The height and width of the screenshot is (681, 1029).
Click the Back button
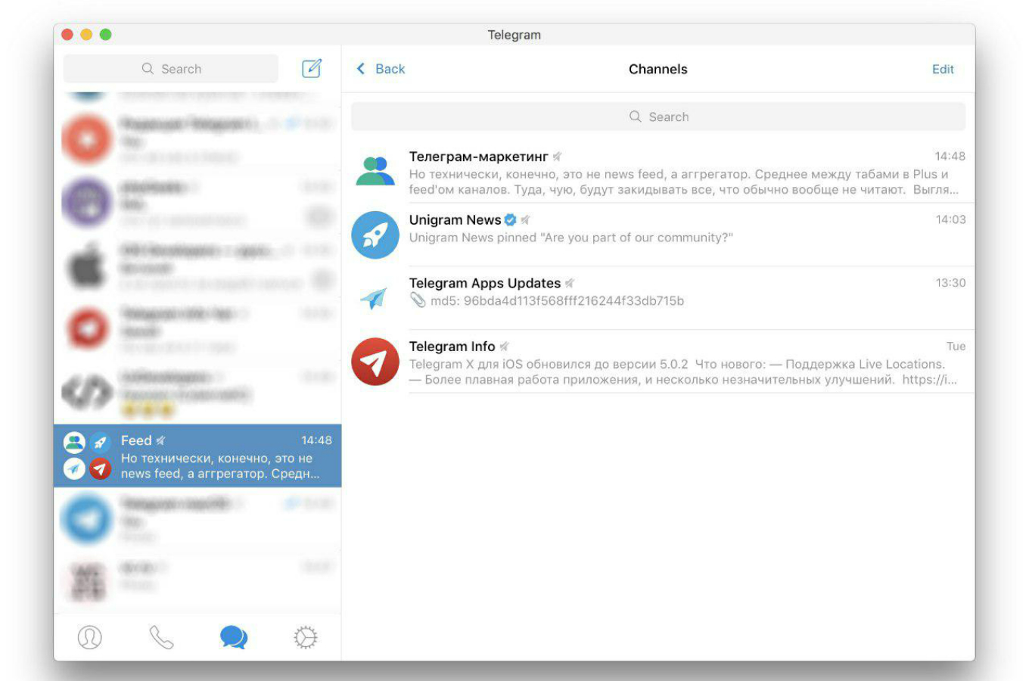click(381, 69)
